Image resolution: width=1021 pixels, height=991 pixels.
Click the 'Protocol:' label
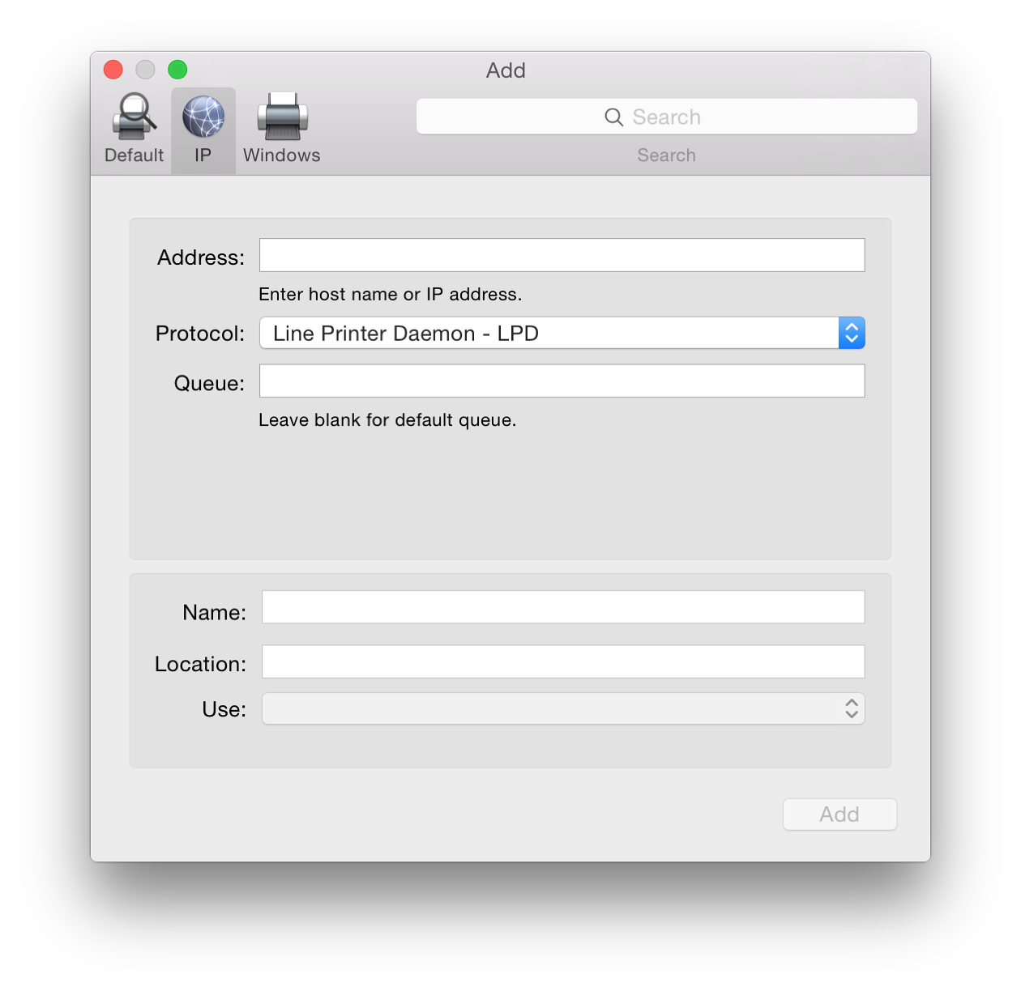[200, 334]
